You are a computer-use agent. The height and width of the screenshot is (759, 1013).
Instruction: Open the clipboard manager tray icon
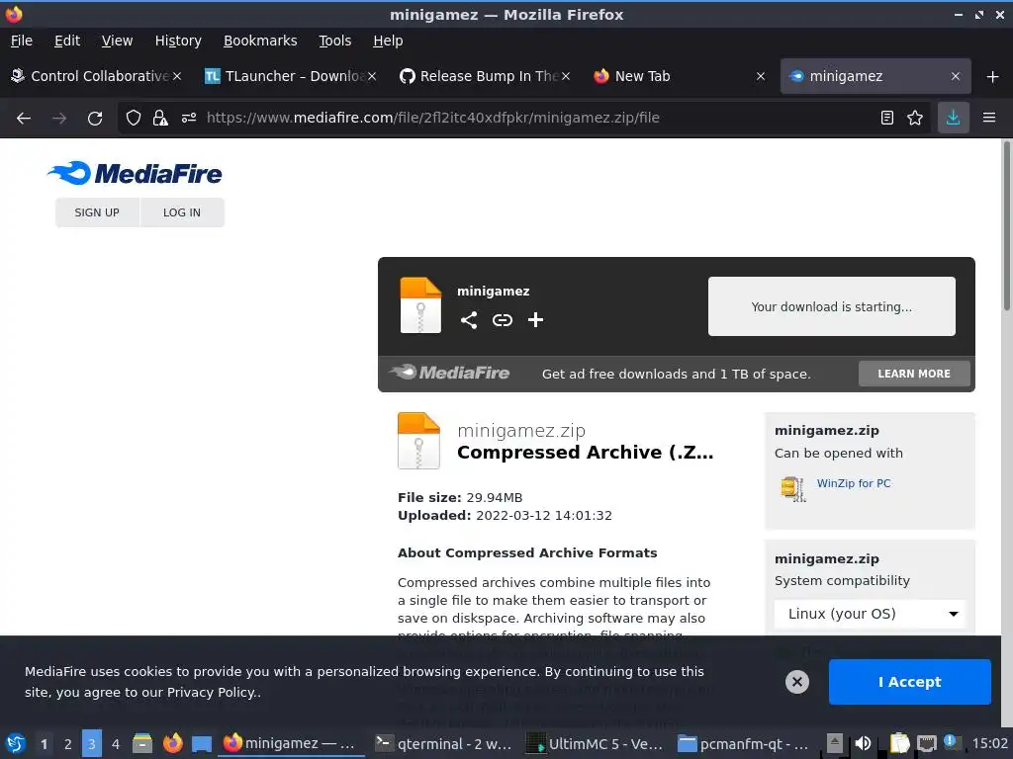(899, 743)
